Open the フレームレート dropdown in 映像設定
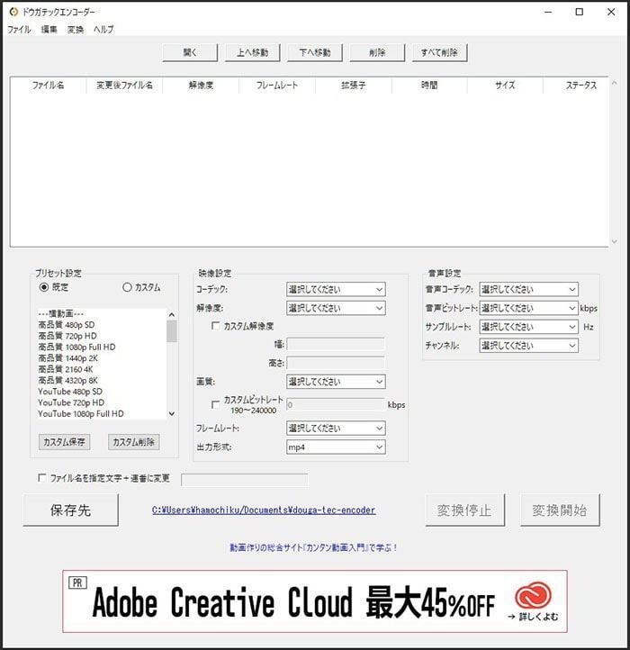Viewport: 630px width, 650px height. pos(336,428)
